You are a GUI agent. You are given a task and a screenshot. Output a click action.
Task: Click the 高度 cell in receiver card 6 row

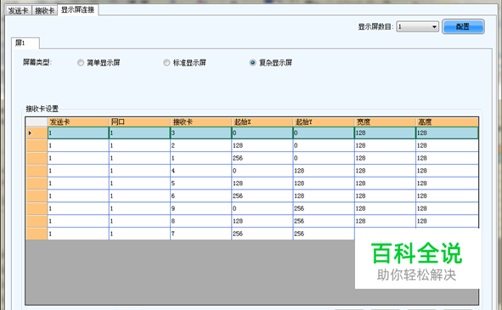pos(448,196)
